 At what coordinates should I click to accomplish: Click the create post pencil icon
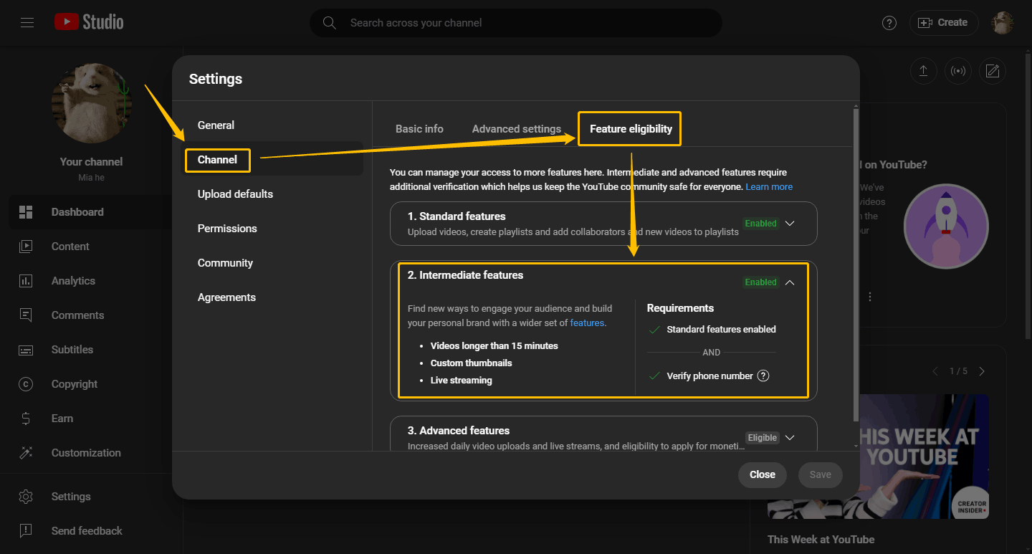pyautogui.click(x=993, y=71)
